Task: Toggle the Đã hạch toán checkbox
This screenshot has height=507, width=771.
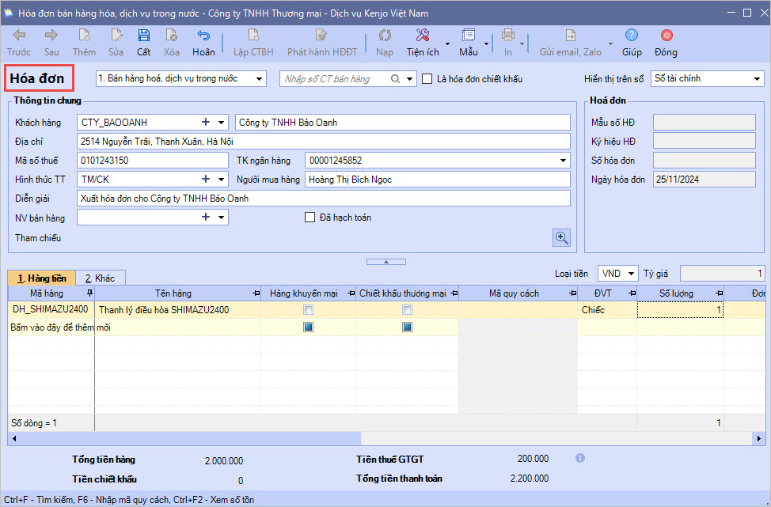Action: (310, 218)
